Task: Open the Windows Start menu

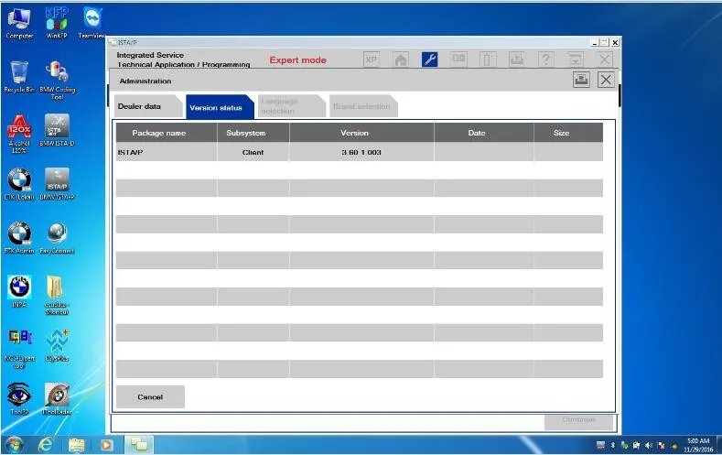Action: (14, 445)
